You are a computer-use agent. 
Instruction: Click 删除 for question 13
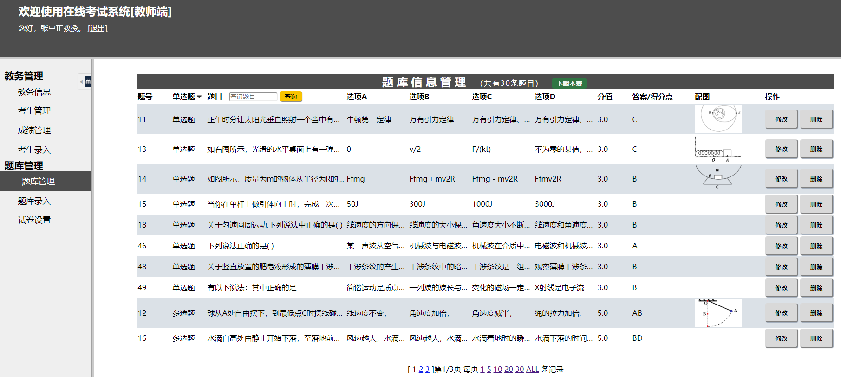click(x=816, y=149)
